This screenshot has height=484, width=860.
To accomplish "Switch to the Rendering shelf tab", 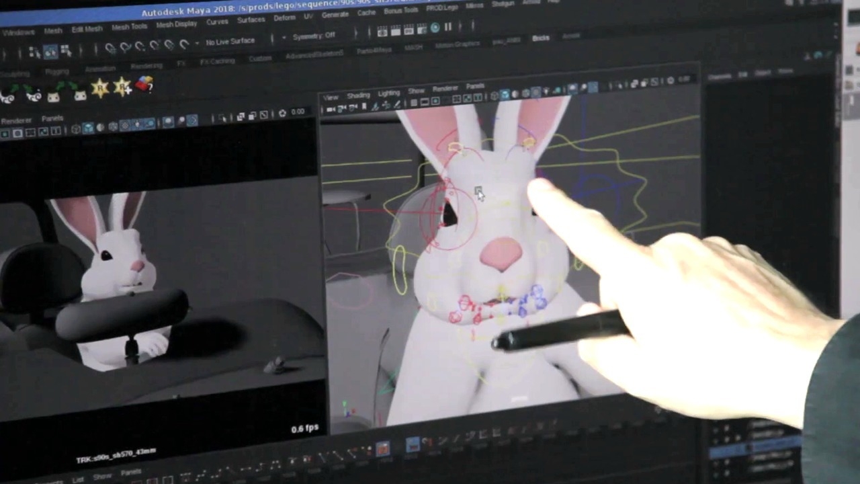I will 146,66.
